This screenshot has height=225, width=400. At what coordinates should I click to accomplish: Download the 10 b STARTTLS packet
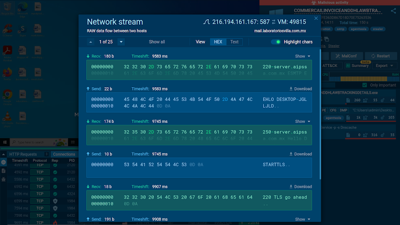(301, 154)
